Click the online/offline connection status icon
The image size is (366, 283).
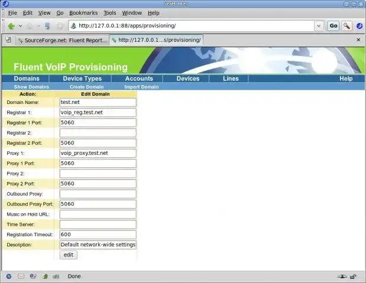(342, 277)
